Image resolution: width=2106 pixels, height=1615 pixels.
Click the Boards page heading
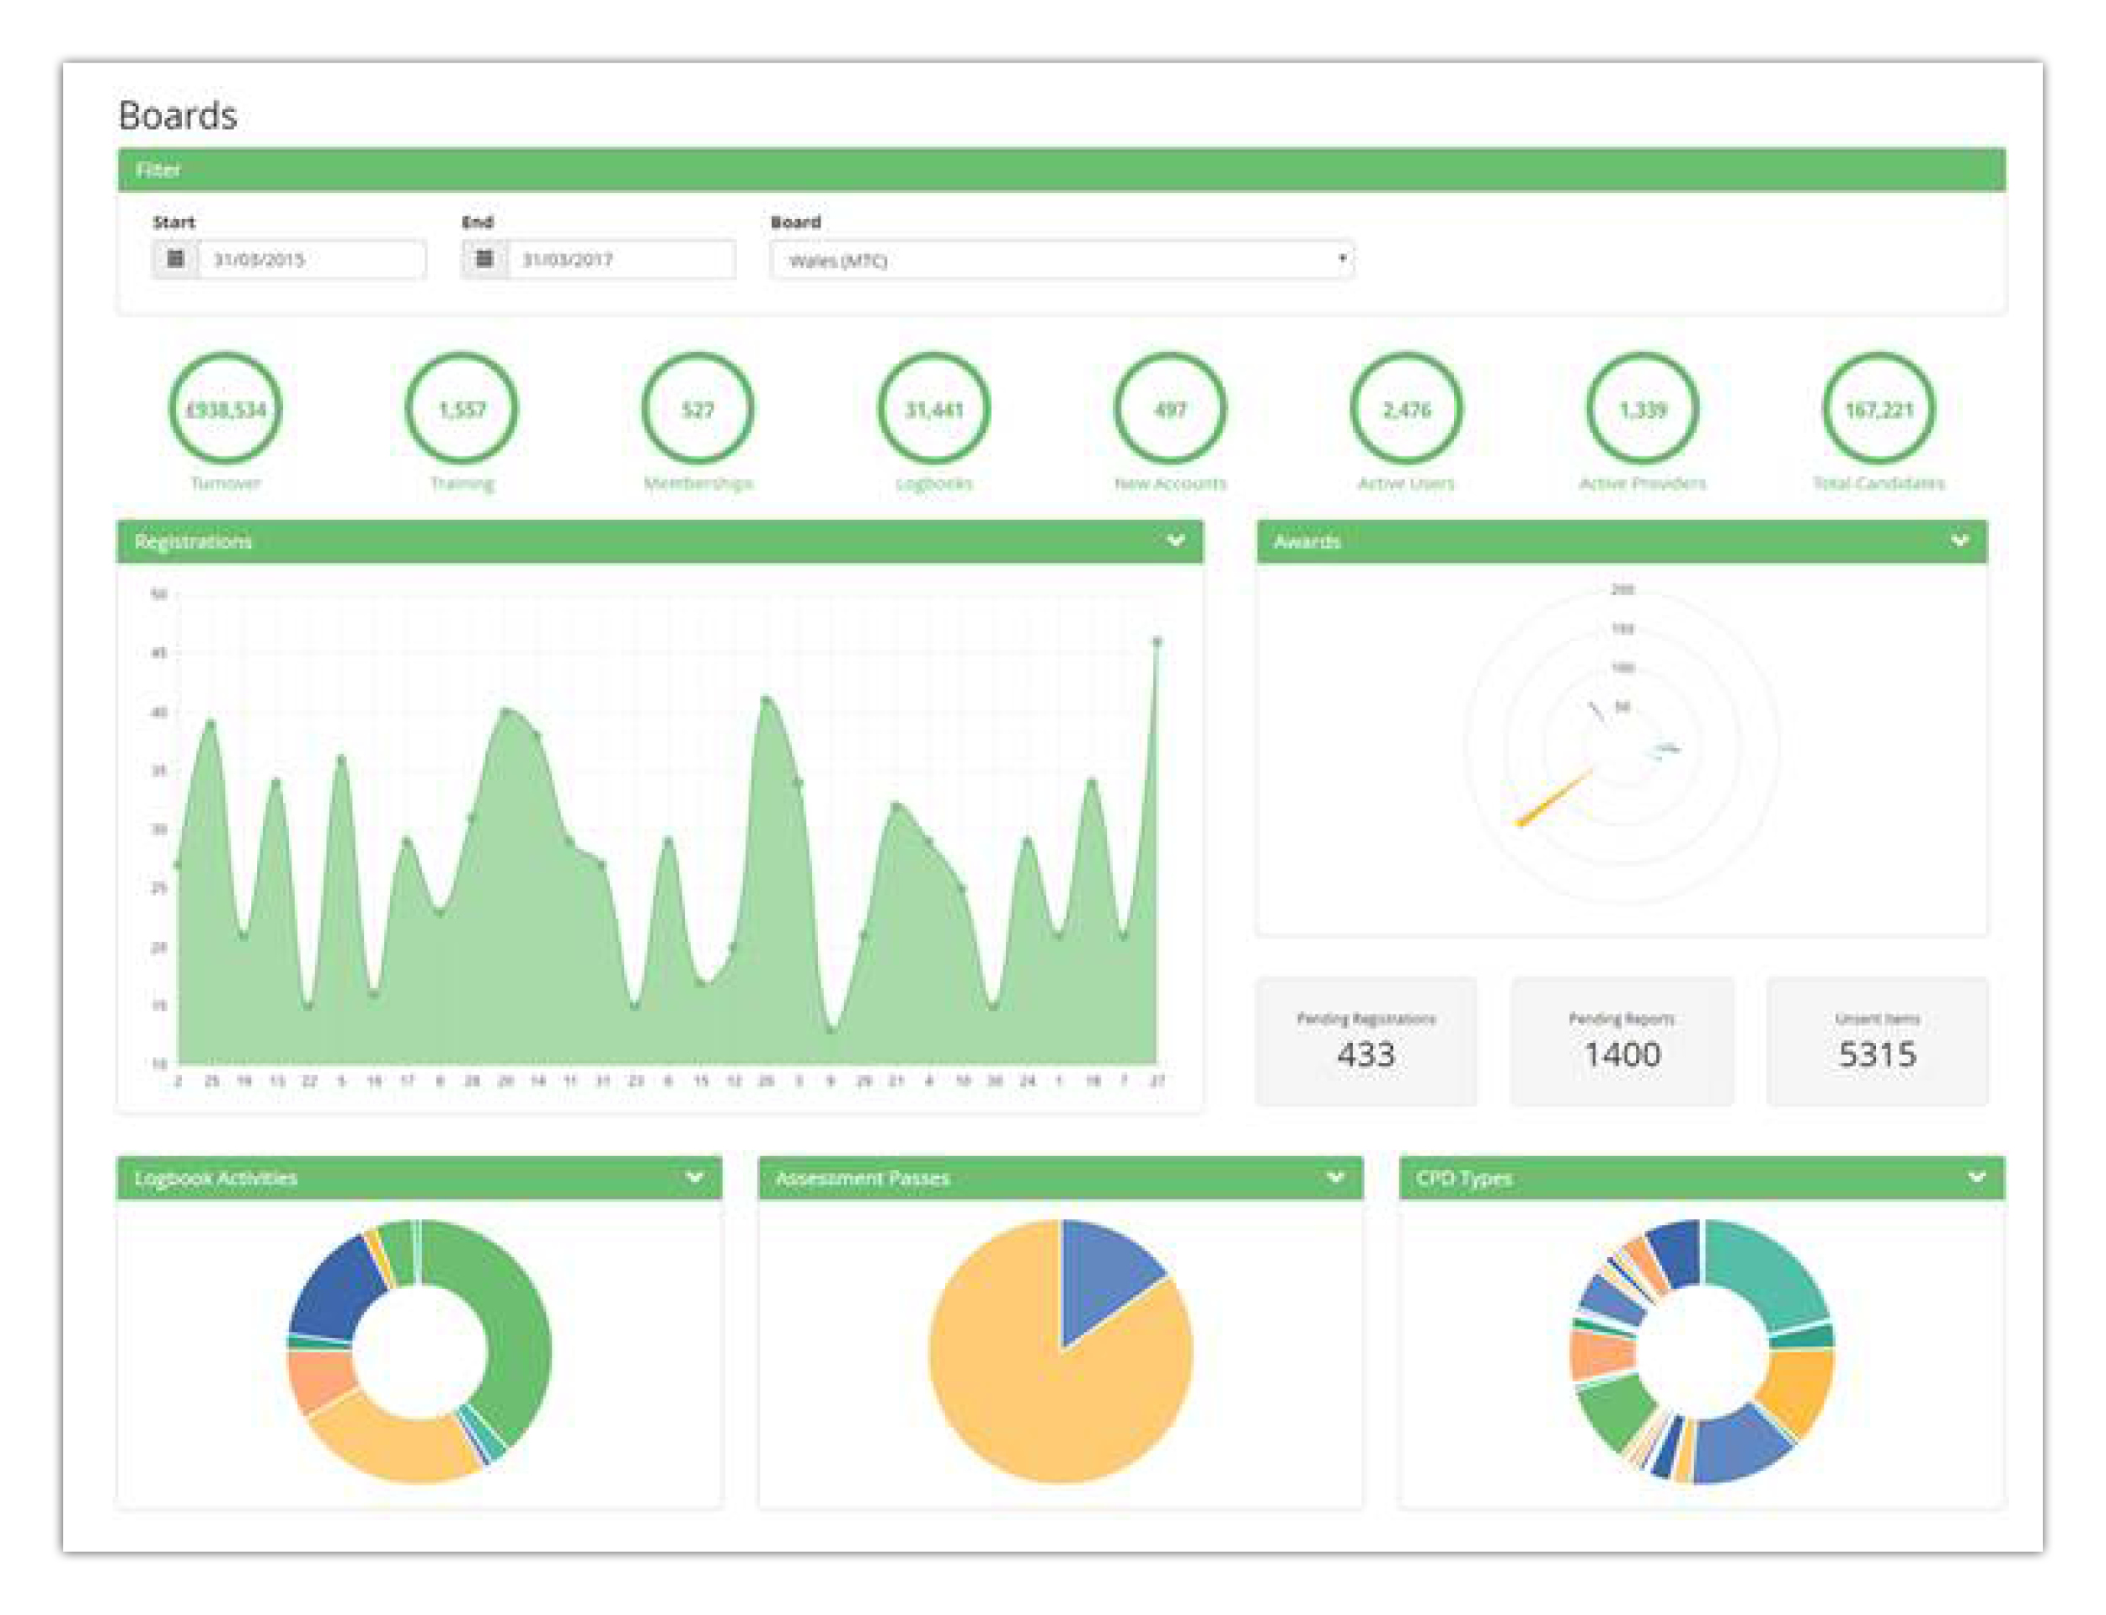point(178,115)
